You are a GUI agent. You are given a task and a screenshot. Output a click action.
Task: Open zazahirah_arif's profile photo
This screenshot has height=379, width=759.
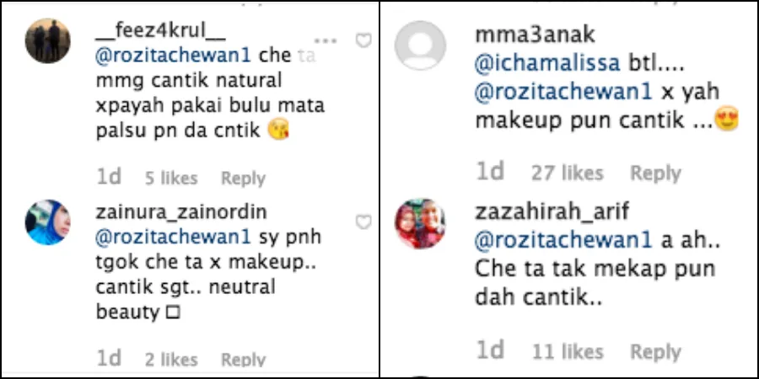(x=420, y=223)
